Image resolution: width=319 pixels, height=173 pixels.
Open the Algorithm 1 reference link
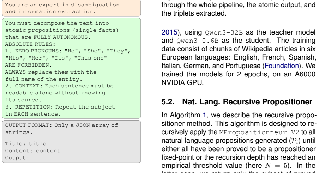tap(204, 115)
